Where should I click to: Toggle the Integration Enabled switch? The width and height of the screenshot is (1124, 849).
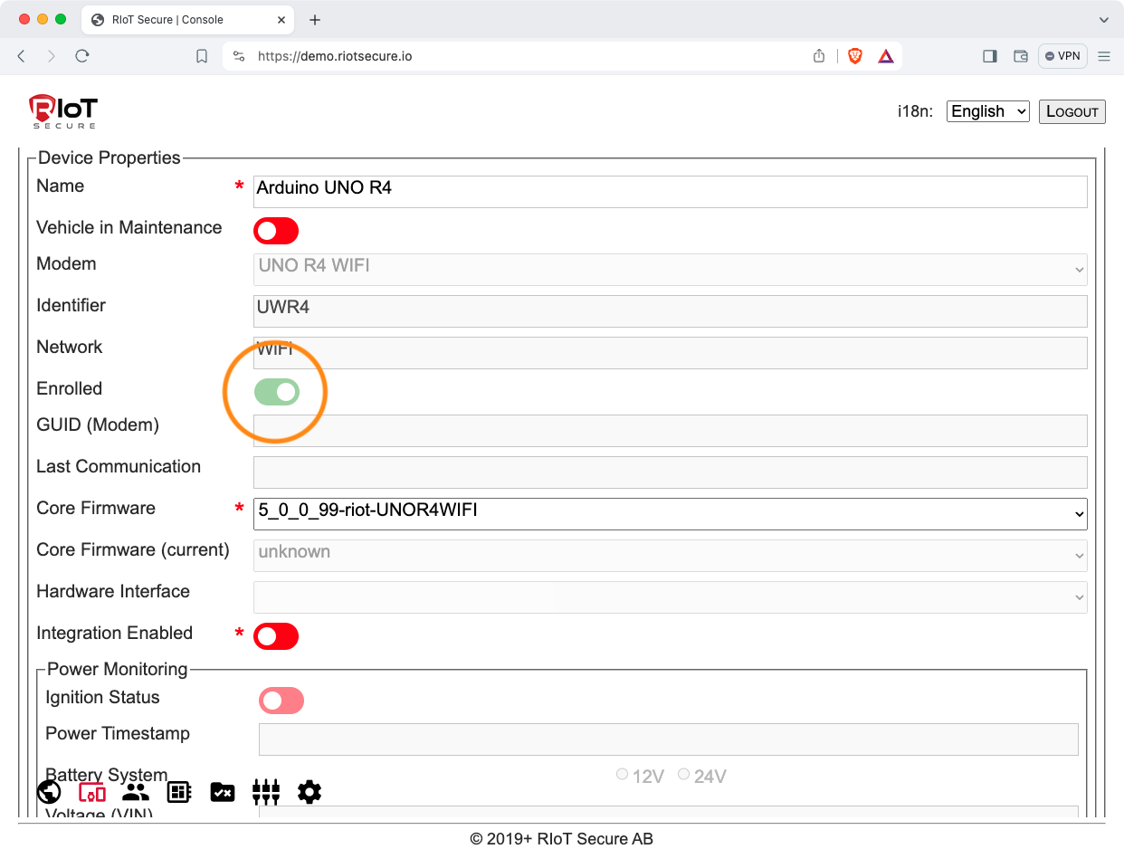pyautogui.click(x=276, y=636)
